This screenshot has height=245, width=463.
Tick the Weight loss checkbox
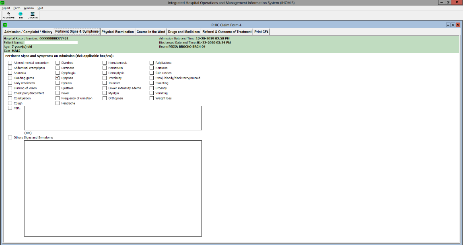pyautogui.click(x=152, y=98)
